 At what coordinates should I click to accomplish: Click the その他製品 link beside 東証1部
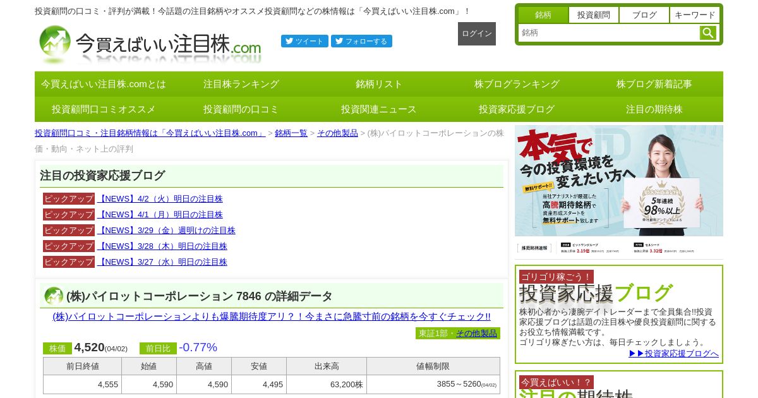(477, 333)
